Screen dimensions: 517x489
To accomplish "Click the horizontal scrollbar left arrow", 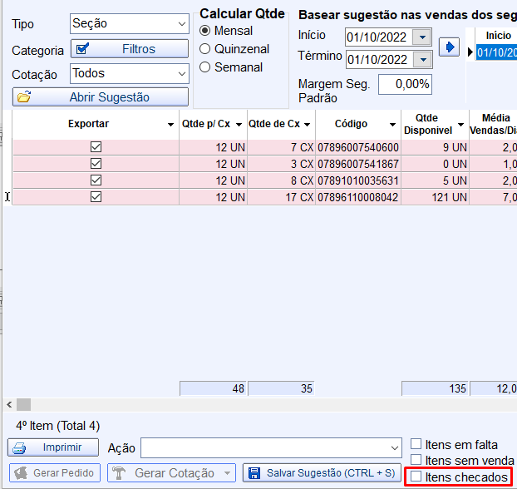I will click(x=7, y=404).
